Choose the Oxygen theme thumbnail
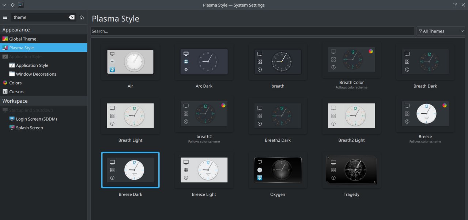The height and width of the screenshot is (220, 468). pyautogui.click(x=278, y=170)
